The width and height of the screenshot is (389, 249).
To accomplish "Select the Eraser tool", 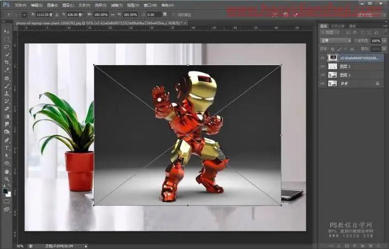I will click(7, 109).
